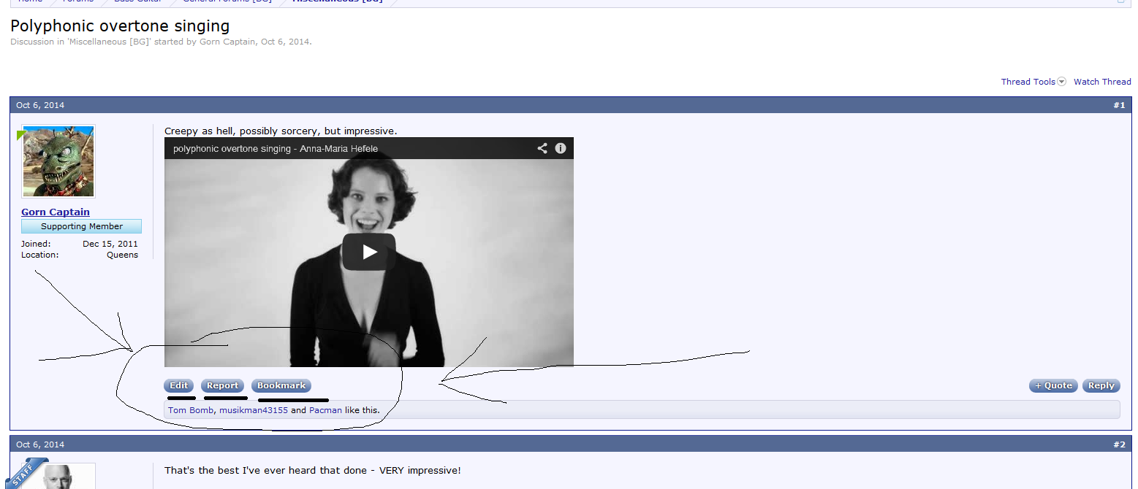The image size is (1138, 489).
Task: Click the video share icon
Action: 542,148
